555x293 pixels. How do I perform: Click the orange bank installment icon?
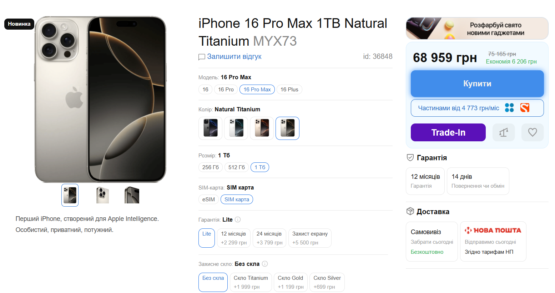525,108
